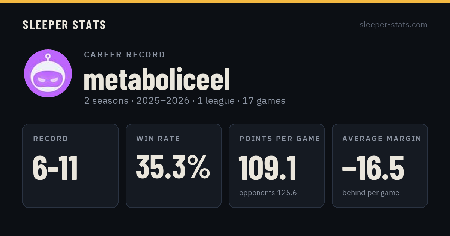Open the sleeper-stats.com link
The width and height of the screenshot is (450, 236).
click(x=393, y=25)
